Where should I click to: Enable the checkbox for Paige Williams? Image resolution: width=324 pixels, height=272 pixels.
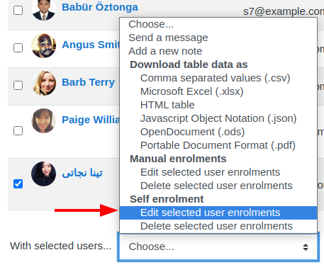coord(18,130)
